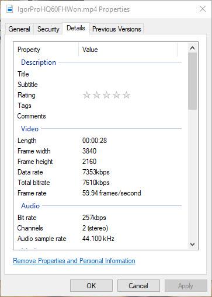
Task: Set rating to two stars
Action: [x=97, y=95]
